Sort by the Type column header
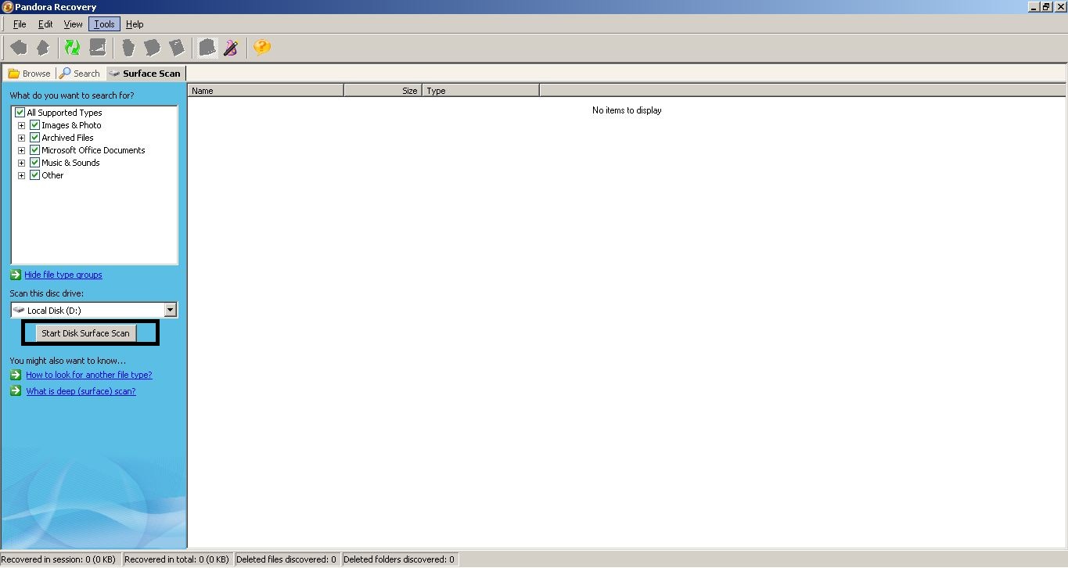Image resolution: width=1068 pixels, height=568 pixels. click(x=481, y=91)
